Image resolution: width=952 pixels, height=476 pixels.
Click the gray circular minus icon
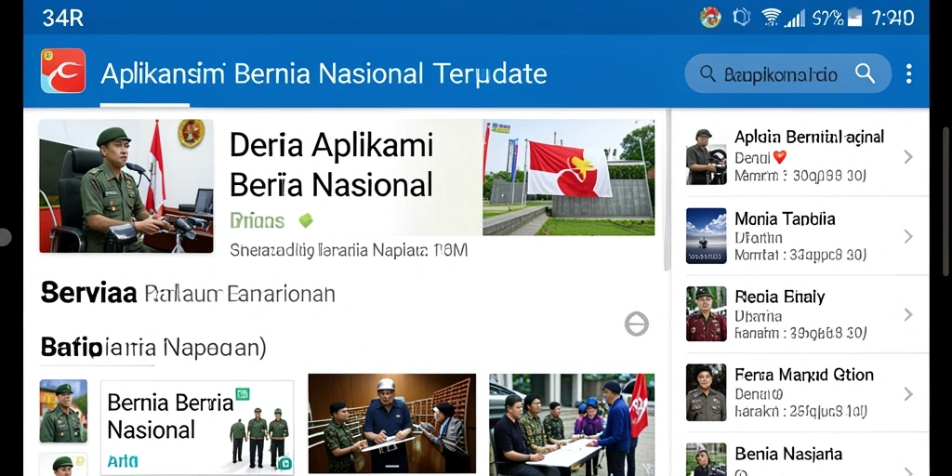(636, 324)
